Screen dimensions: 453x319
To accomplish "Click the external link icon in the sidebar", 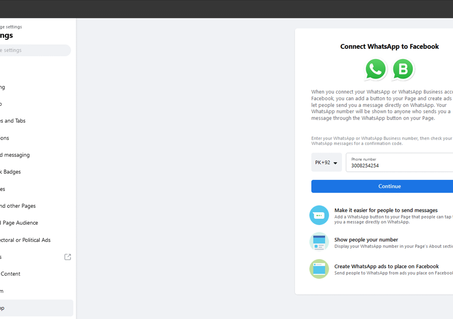I will tap(68, 257).
